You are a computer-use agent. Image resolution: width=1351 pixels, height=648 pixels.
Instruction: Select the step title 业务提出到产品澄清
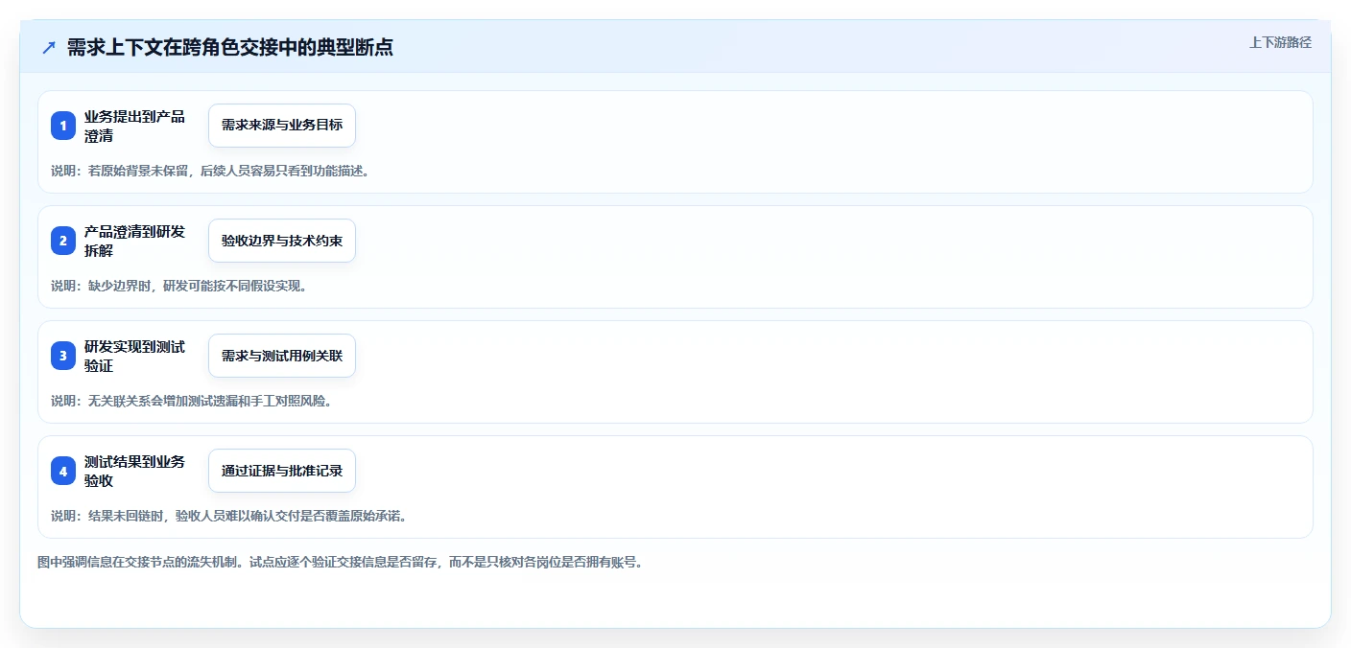coord(134,126)
